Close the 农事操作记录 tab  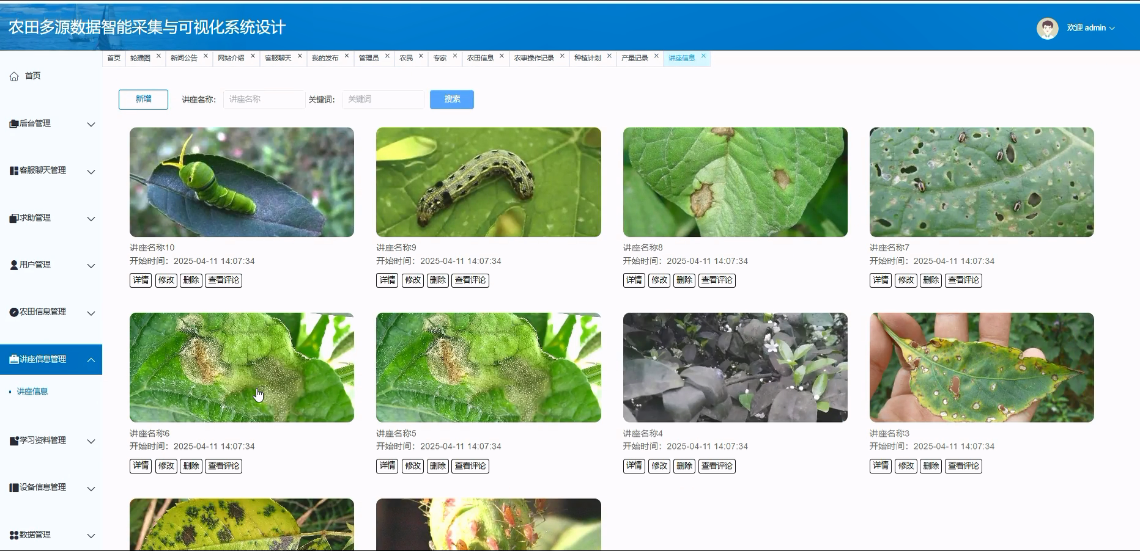[562, 56]
